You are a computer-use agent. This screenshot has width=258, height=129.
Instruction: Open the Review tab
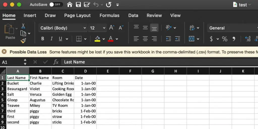coord(154,15)
